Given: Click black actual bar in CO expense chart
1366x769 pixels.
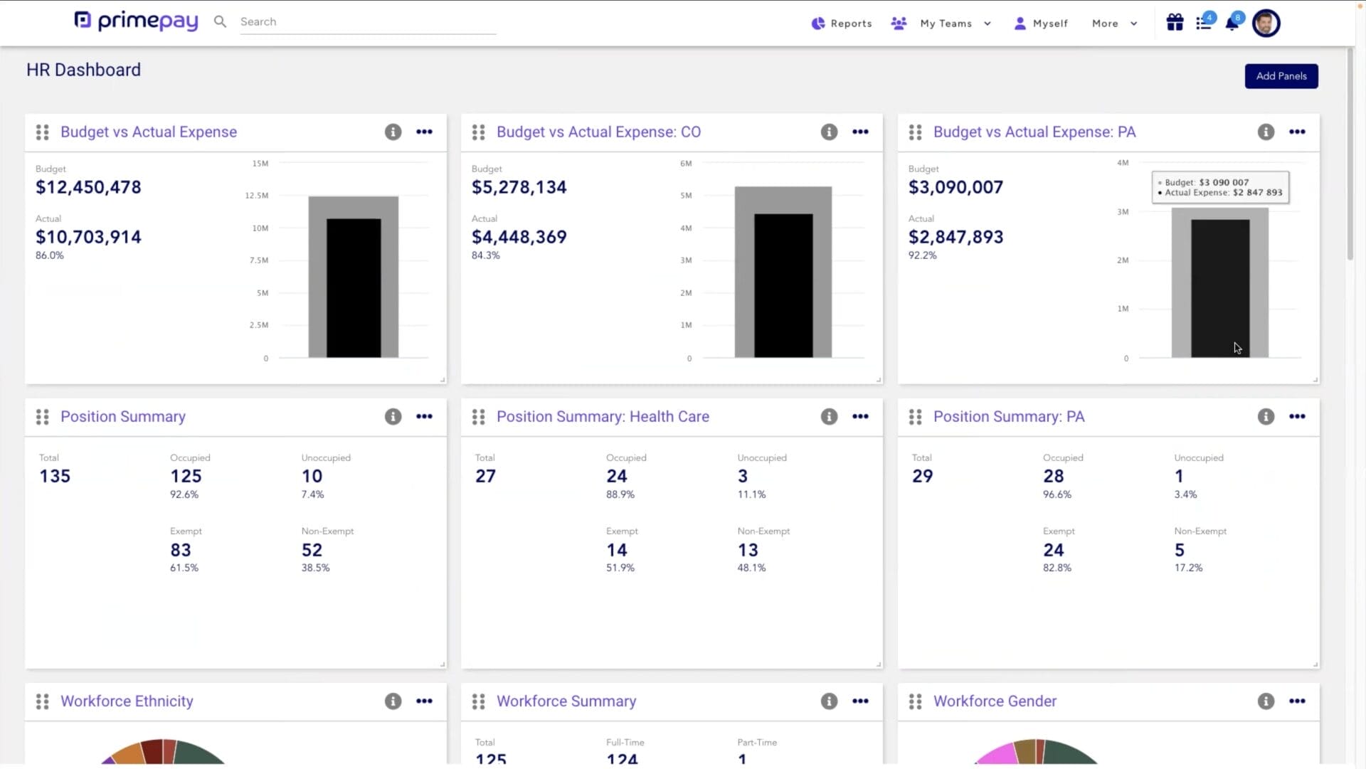Looking at the screenshot, I should 783,285.
